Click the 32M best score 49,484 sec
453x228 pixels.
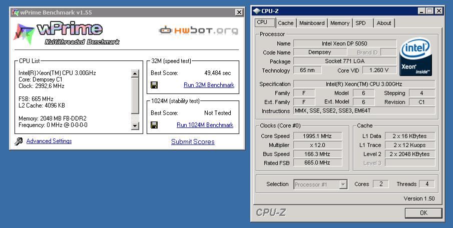tap(218, 73)
